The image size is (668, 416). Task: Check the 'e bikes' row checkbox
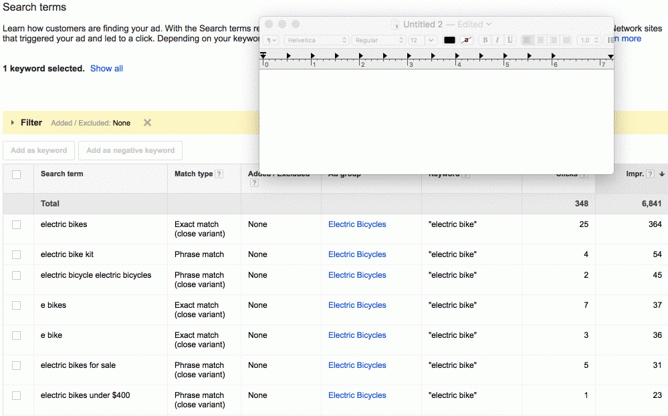[x=16, y=305]
